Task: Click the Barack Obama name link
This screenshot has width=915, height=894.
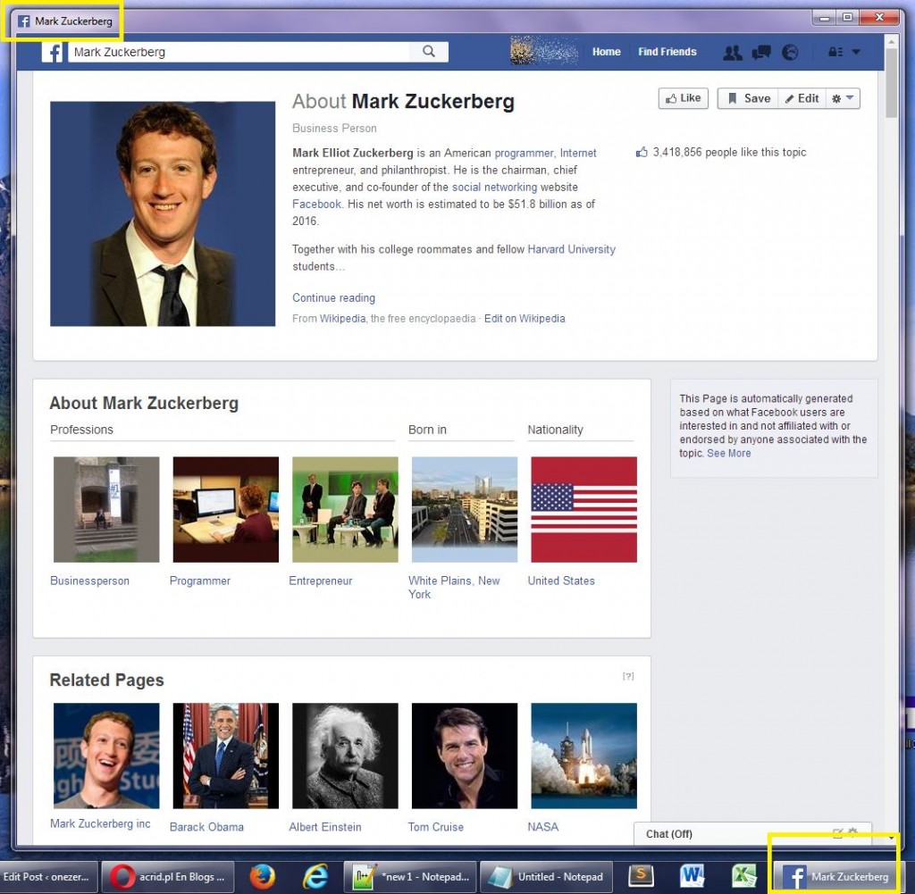Action: [x=206, y=827]
